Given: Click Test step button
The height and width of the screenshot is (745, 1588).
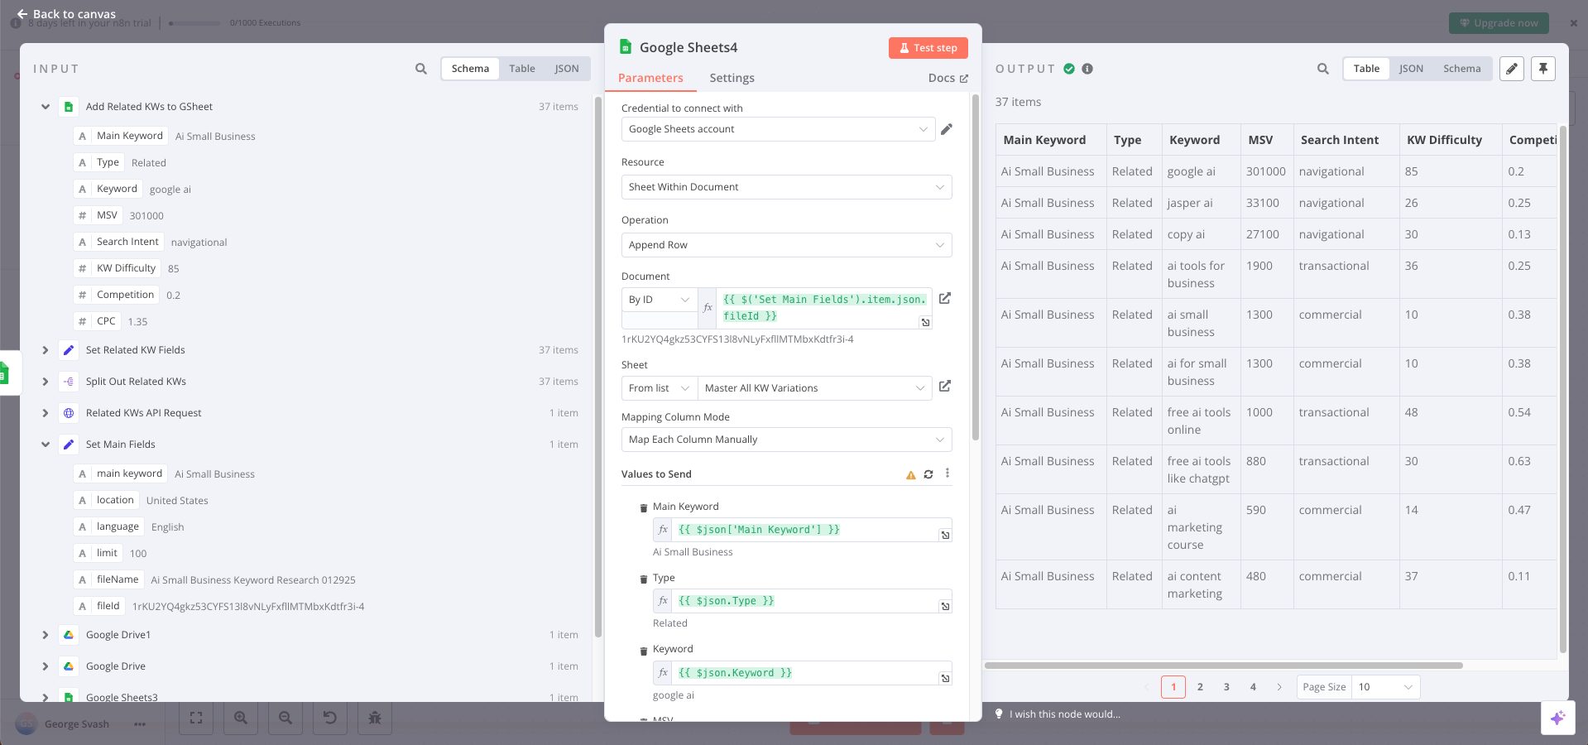Looking at the screenshot, I should (x=928, y=48).
